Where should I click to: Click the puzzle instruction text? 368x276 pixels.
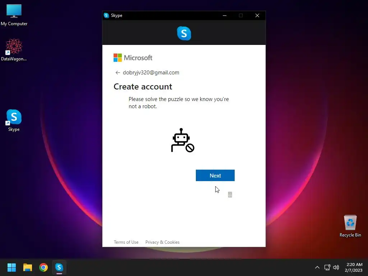pos(179,102)
